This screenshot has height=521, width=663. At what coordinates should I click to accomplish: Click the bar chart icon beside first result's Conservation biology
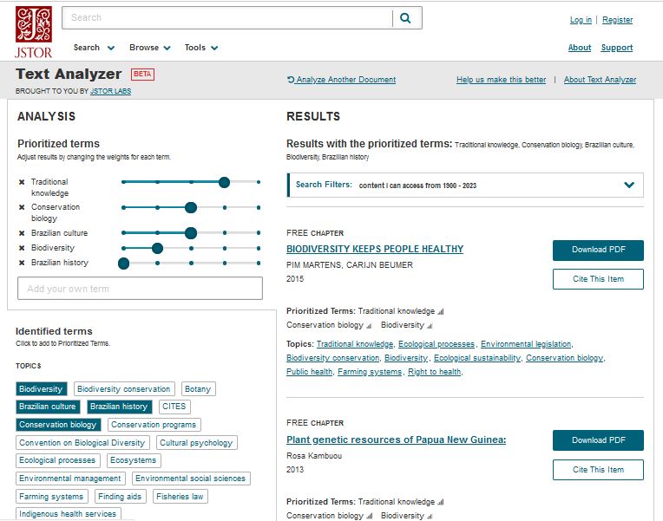369,326
